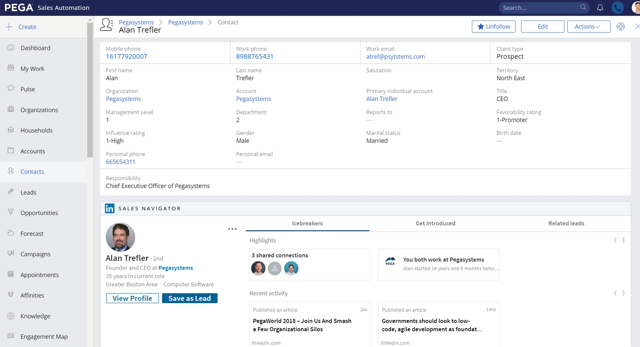
Task: Unfollow this contact with the star button
Action: 493,26
